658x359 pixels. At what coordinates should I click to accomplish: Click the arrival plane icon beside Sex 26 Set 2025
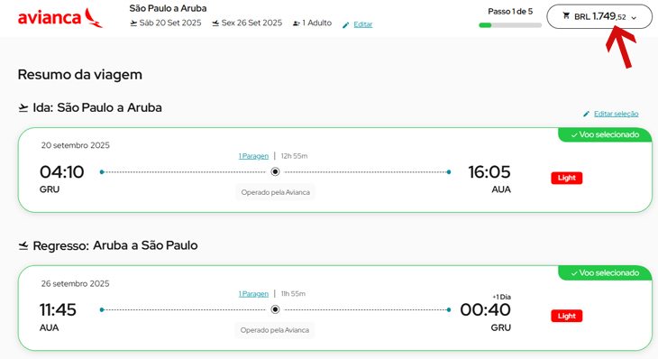[x=215, y=23]
